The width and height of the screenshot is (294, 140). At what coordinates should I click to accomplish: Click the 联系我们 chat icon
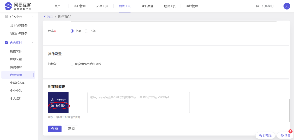[258, 6]
